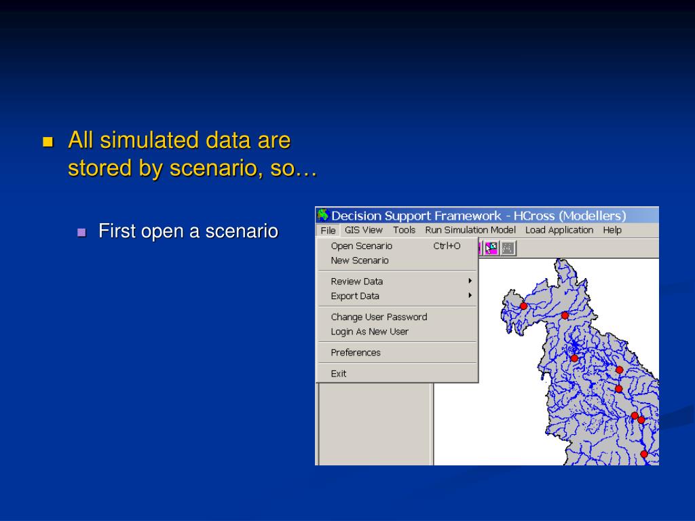Choose Open Scenario from the File menu
The image size is (695, 521).
(398, 246)
